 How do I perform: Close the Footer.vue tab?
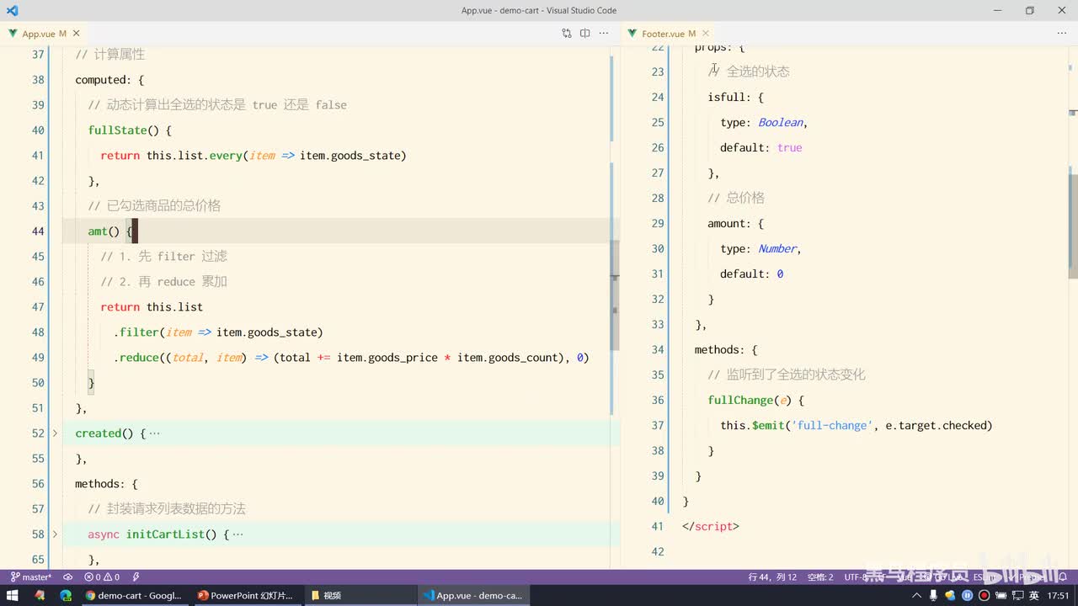coord(706,34)
